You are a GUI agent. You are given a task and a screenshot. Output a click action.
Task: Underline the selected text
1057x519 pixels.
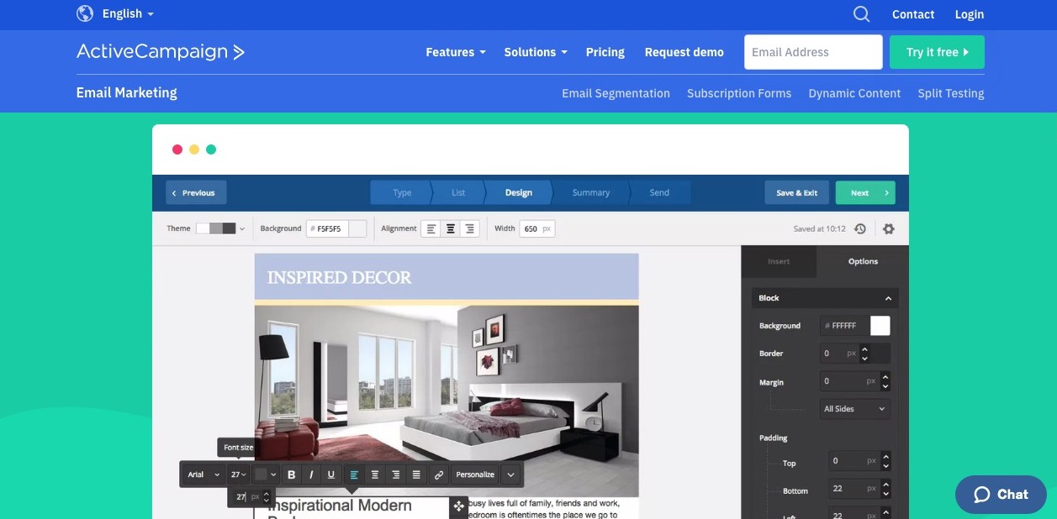[331, 474]
